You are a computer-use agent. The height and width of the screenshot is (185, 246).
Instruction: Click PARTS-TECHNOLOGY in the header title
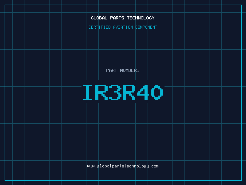tap(132, 18)
